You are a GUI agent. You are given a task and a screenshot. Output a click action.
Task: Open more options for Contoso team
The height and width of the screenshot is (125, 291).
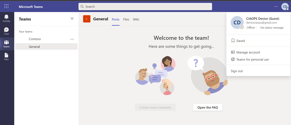click(72, 39)
